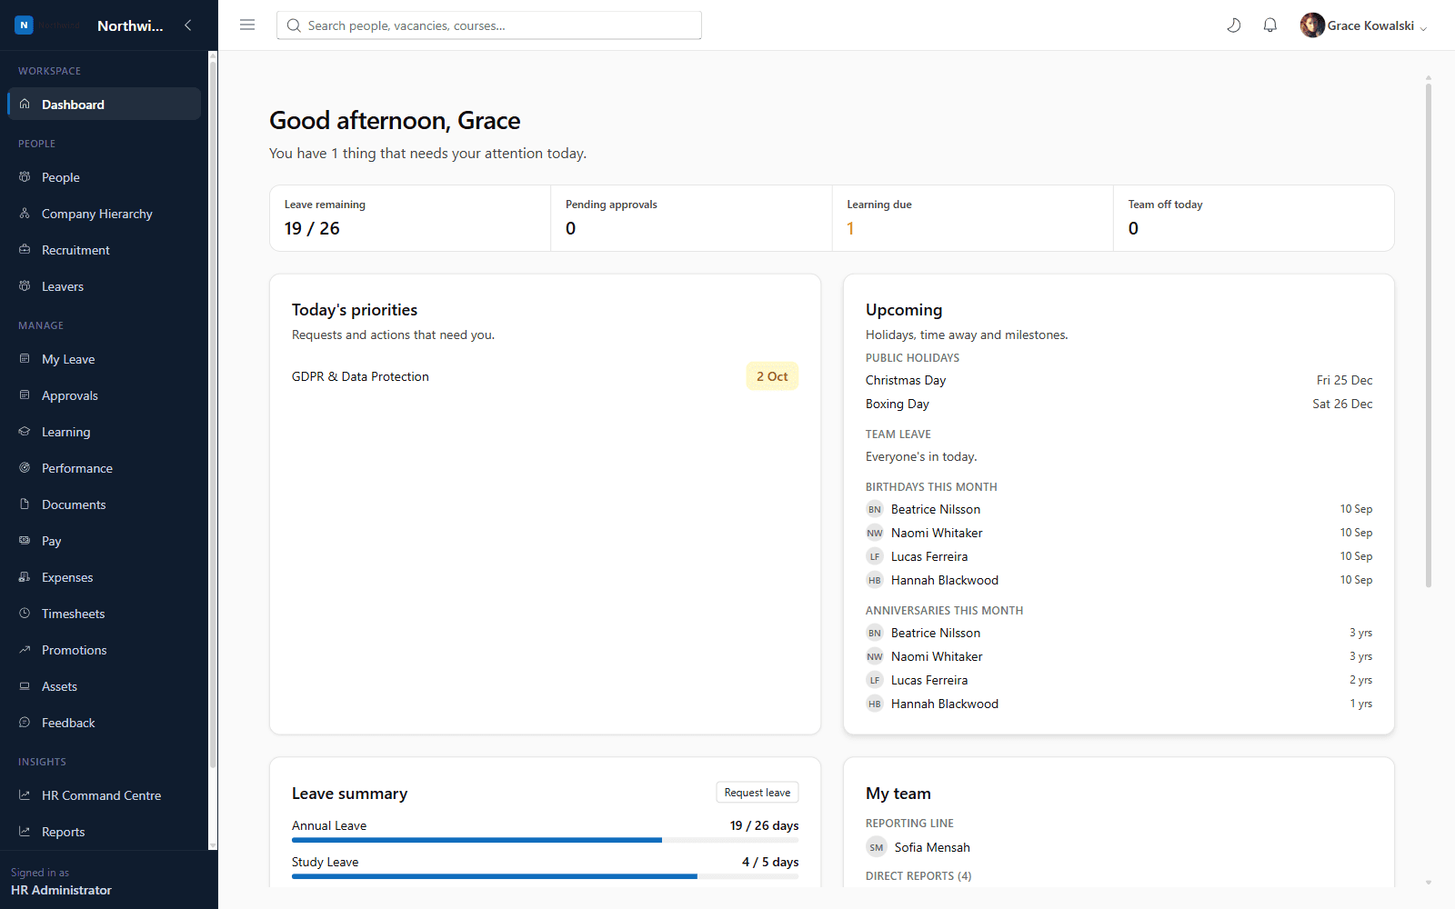Screen dimensions: 1455x909
Task: Click the Dashboard home icon
Action: [25, 105]
